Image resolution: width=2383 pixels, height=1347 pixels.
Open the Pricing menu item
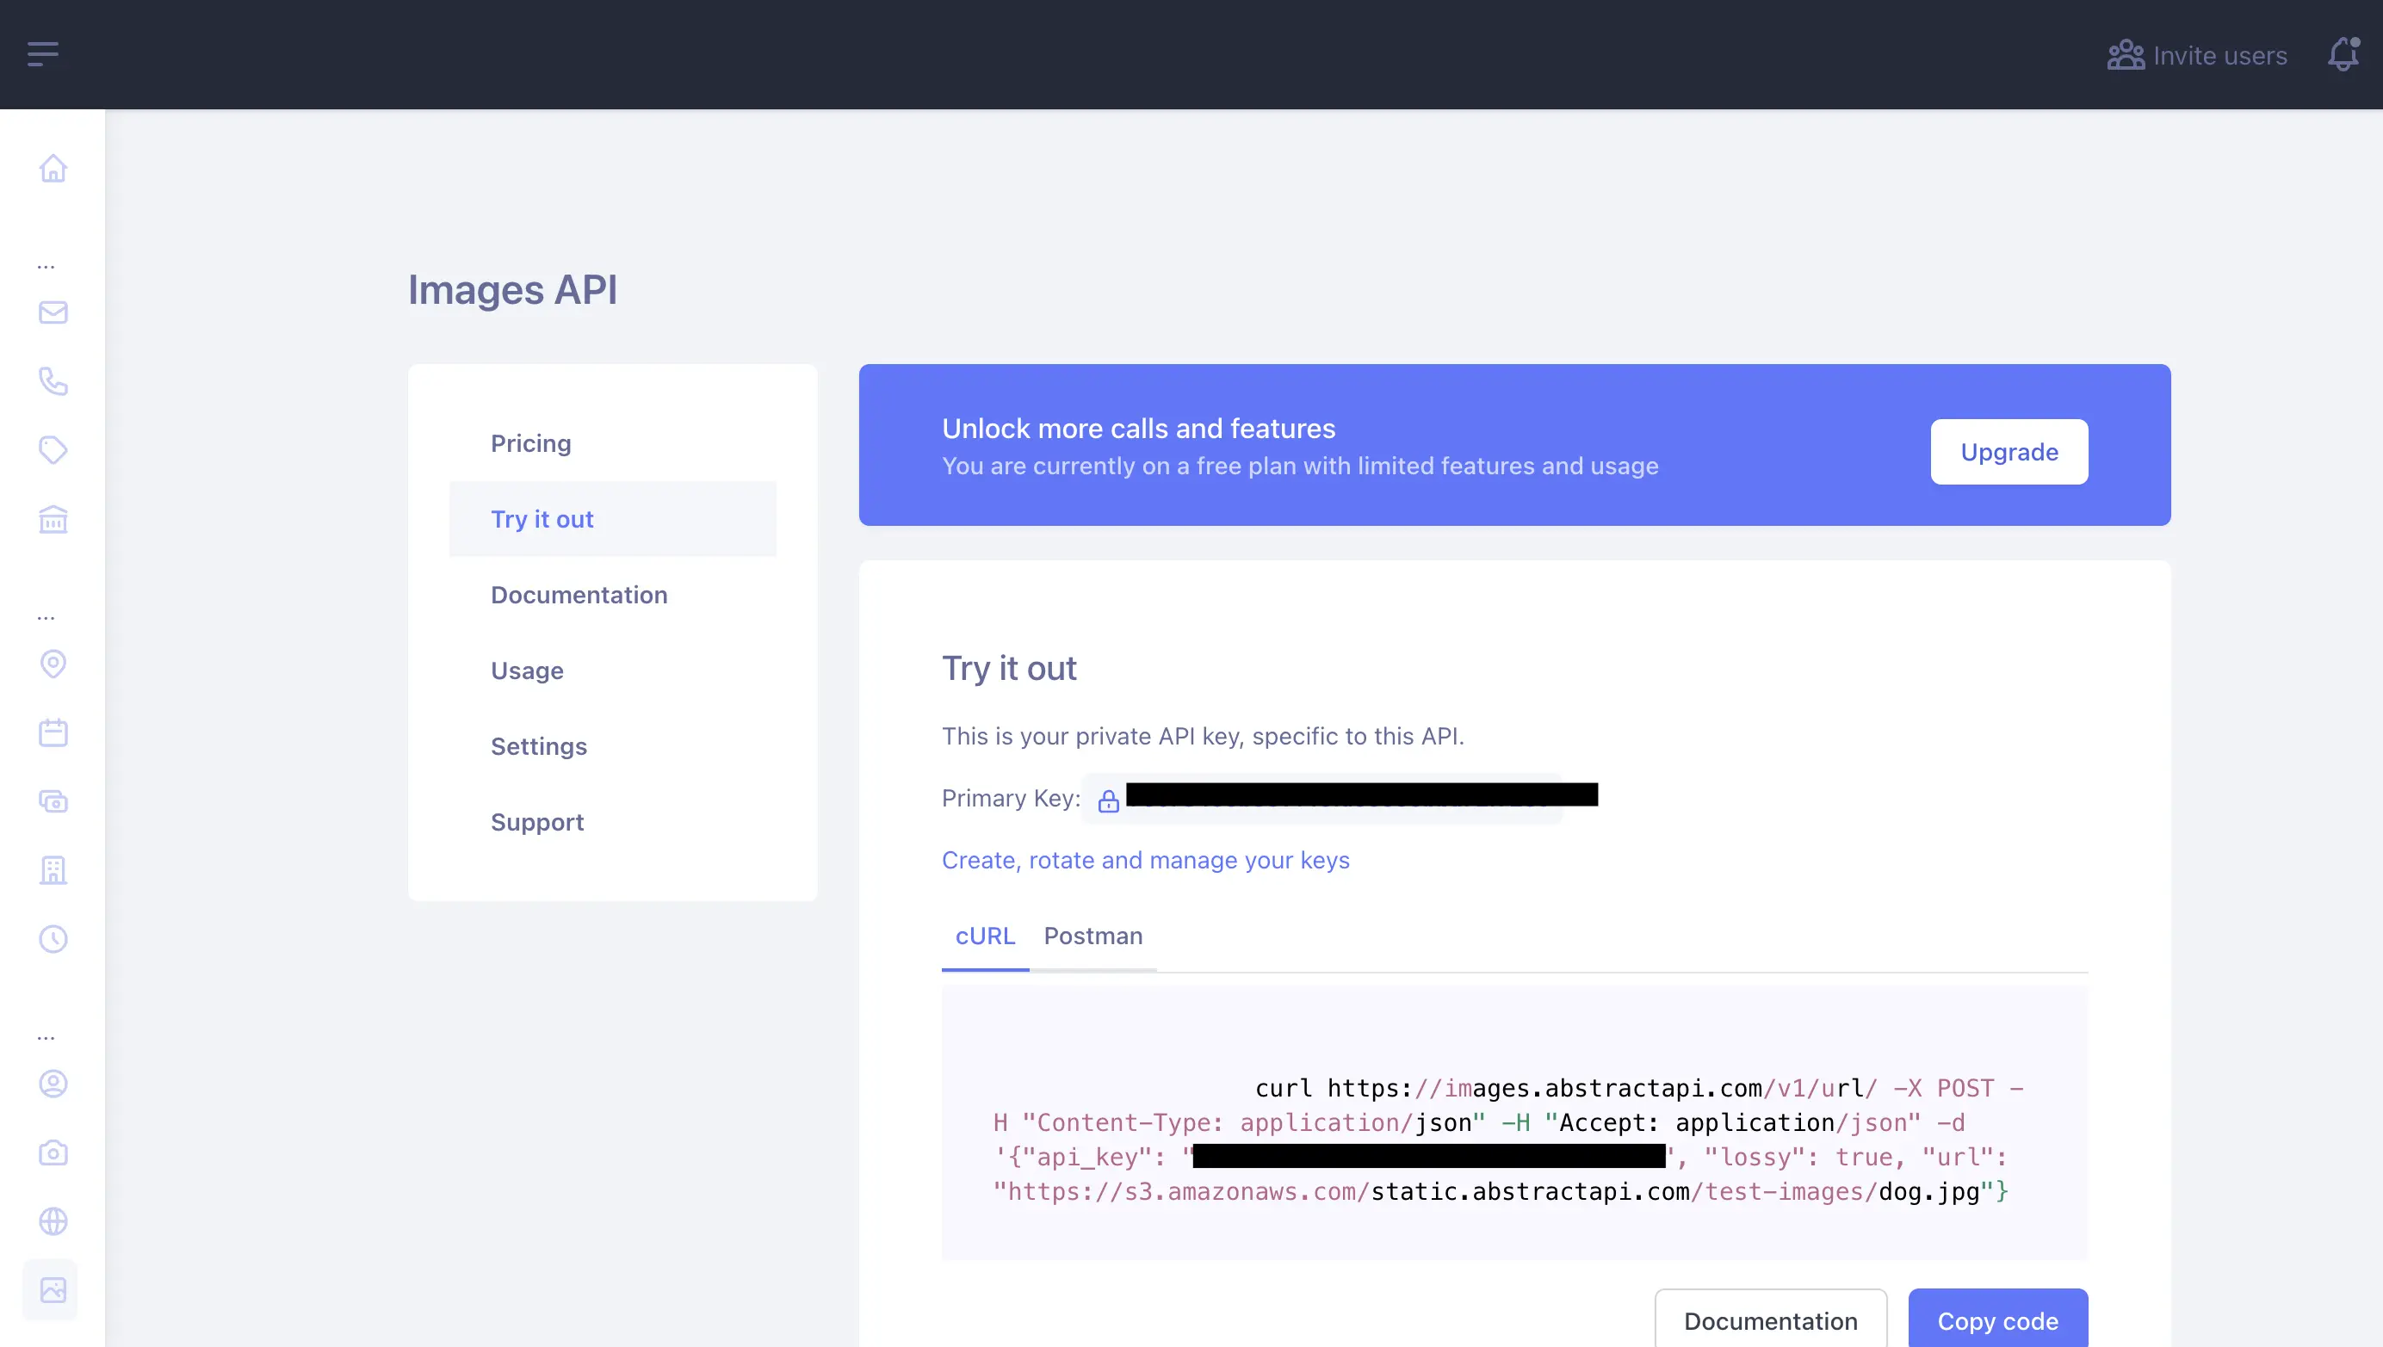[531, 443]
